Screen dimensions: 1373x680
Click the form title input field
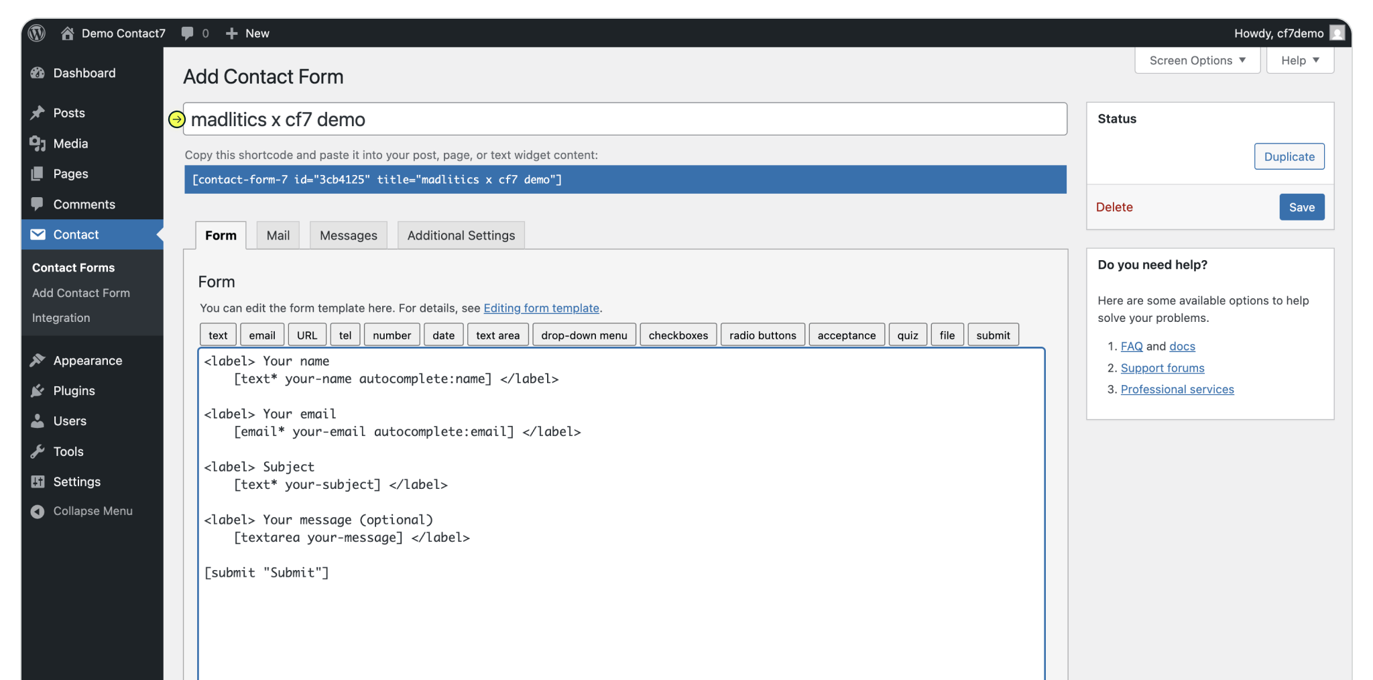(x=625, y=119)
